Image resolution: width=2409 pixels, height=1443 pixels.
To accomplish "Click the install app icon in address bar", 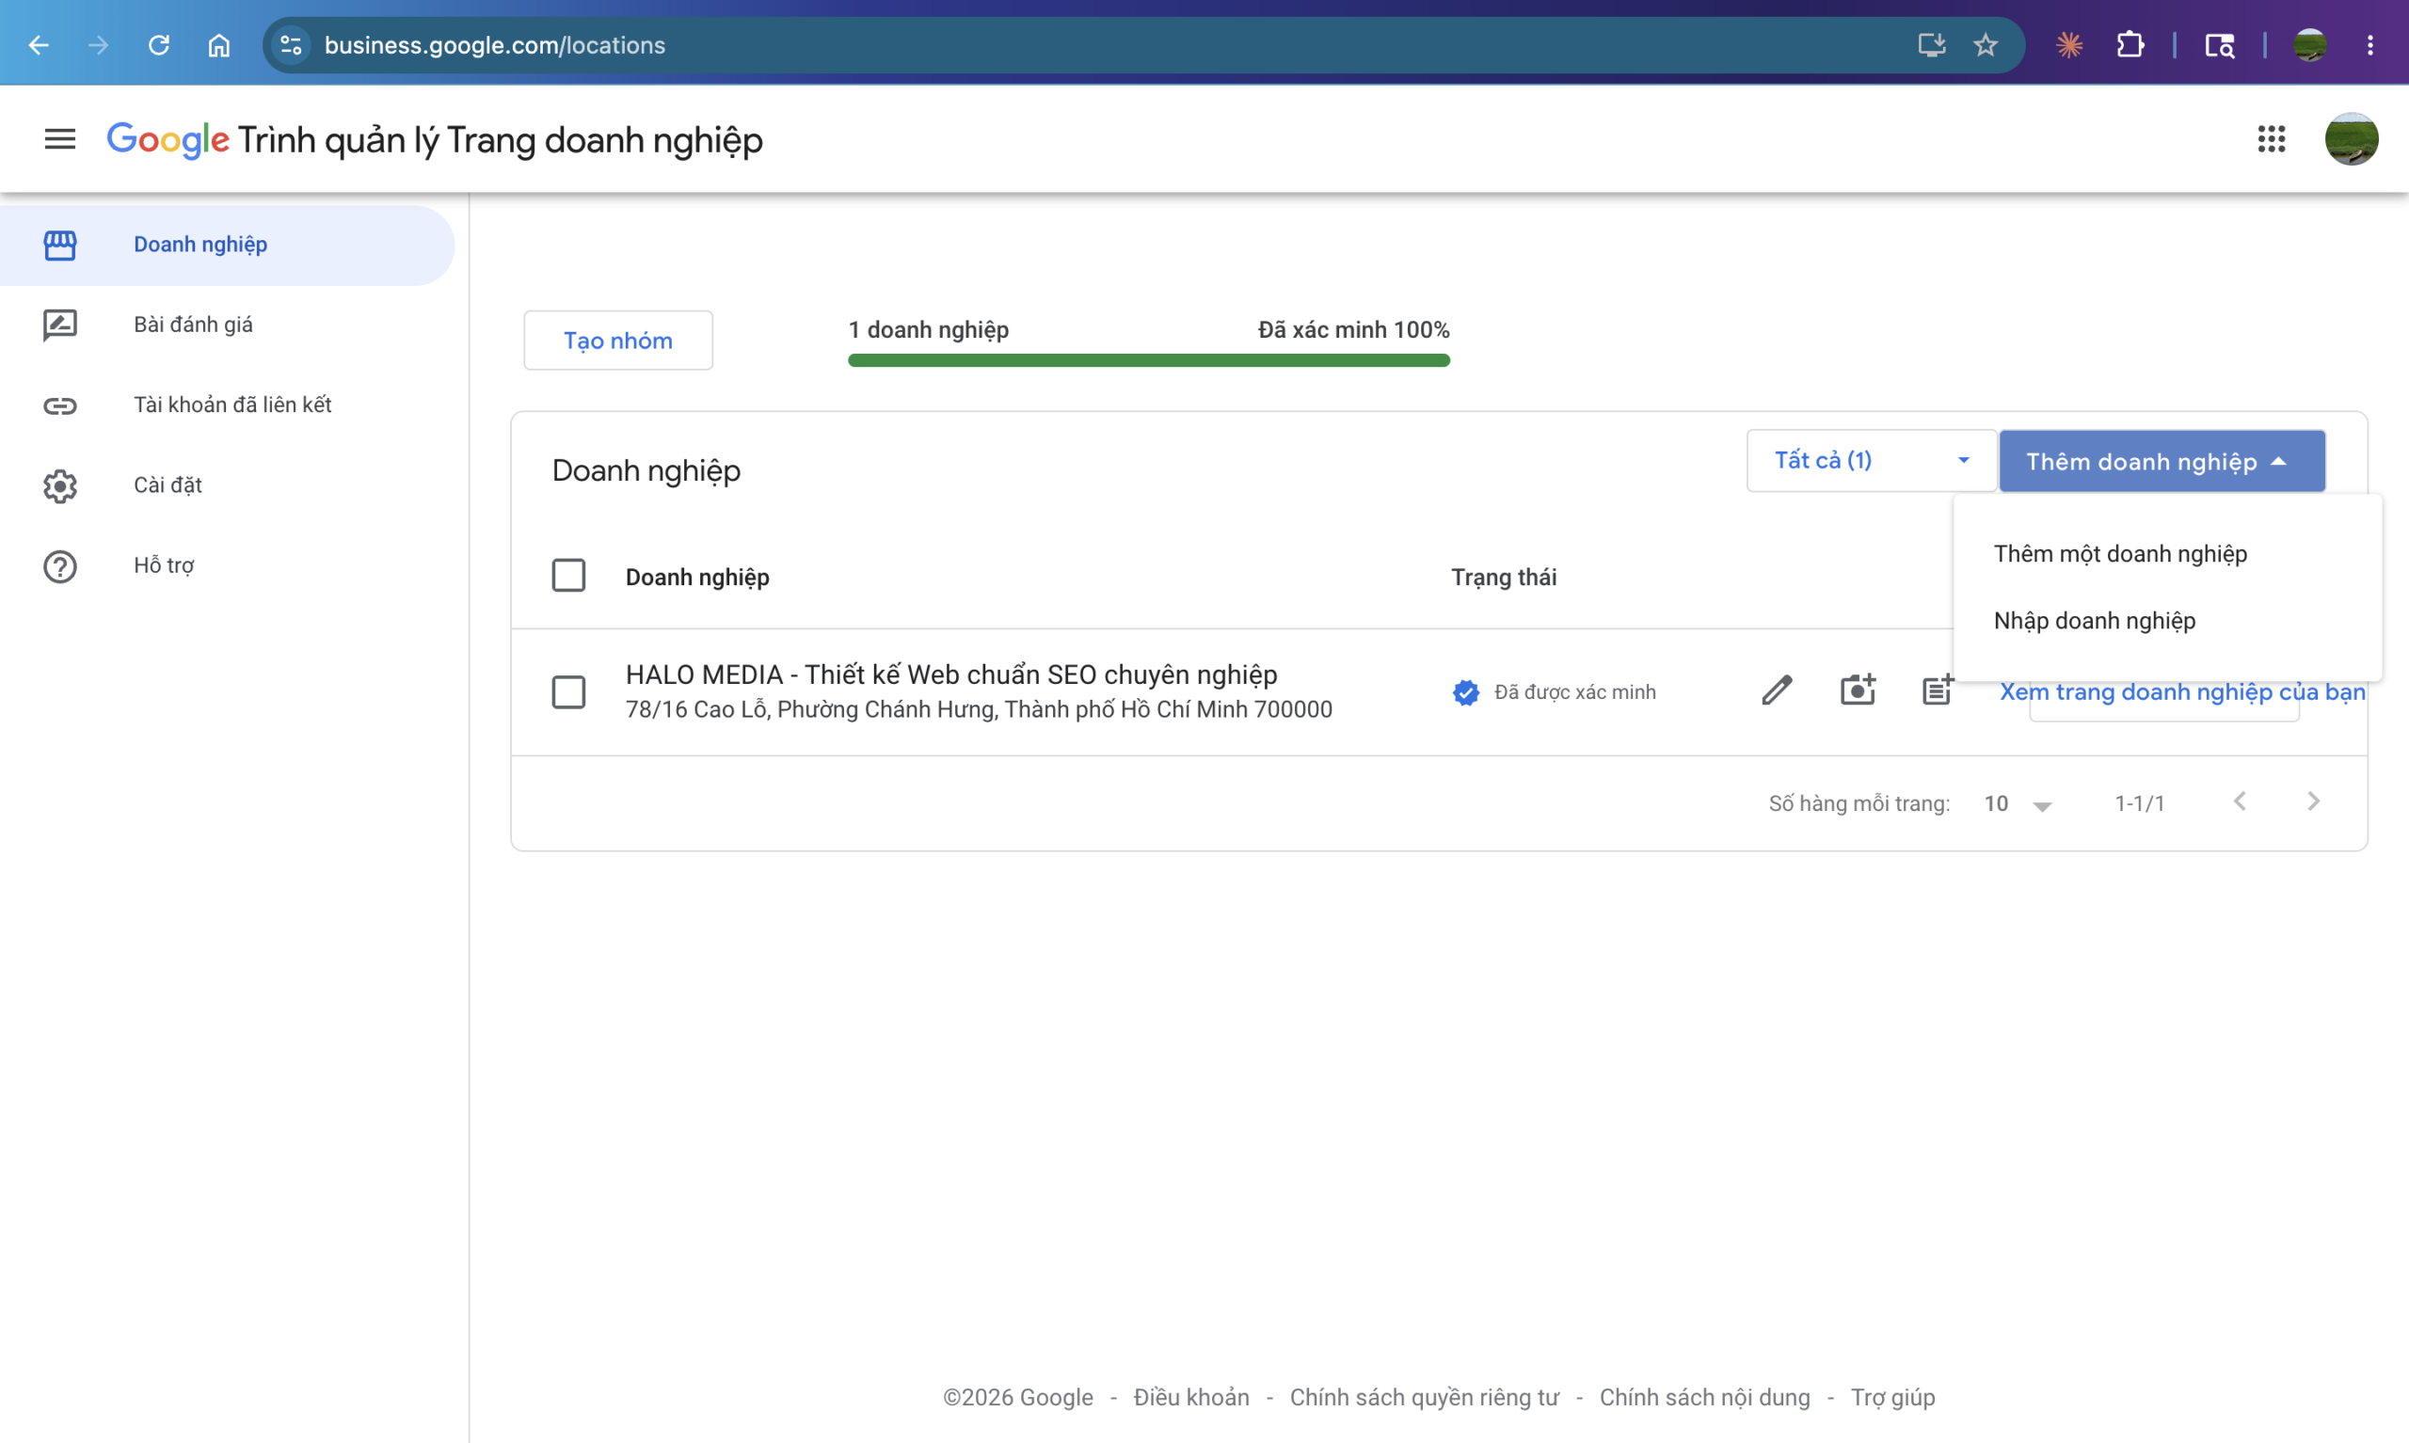I will tap(1931, 45).
